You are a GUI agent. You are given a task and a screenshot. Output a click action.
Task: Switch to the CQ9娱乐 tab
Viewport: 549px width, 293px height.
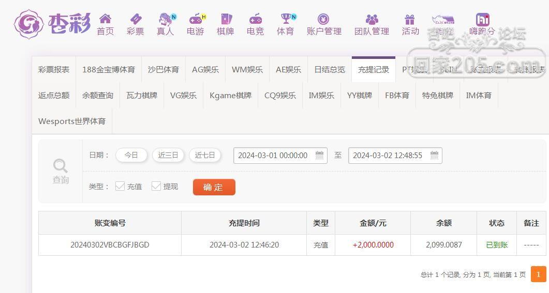(280, 96)
